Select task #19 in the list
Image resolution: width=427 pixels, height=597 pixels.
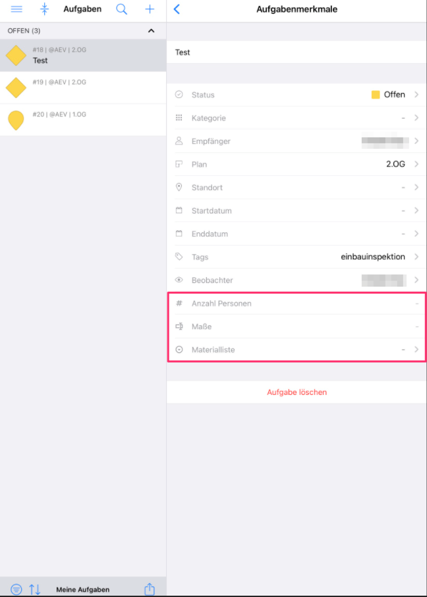(x=83, y=88)
